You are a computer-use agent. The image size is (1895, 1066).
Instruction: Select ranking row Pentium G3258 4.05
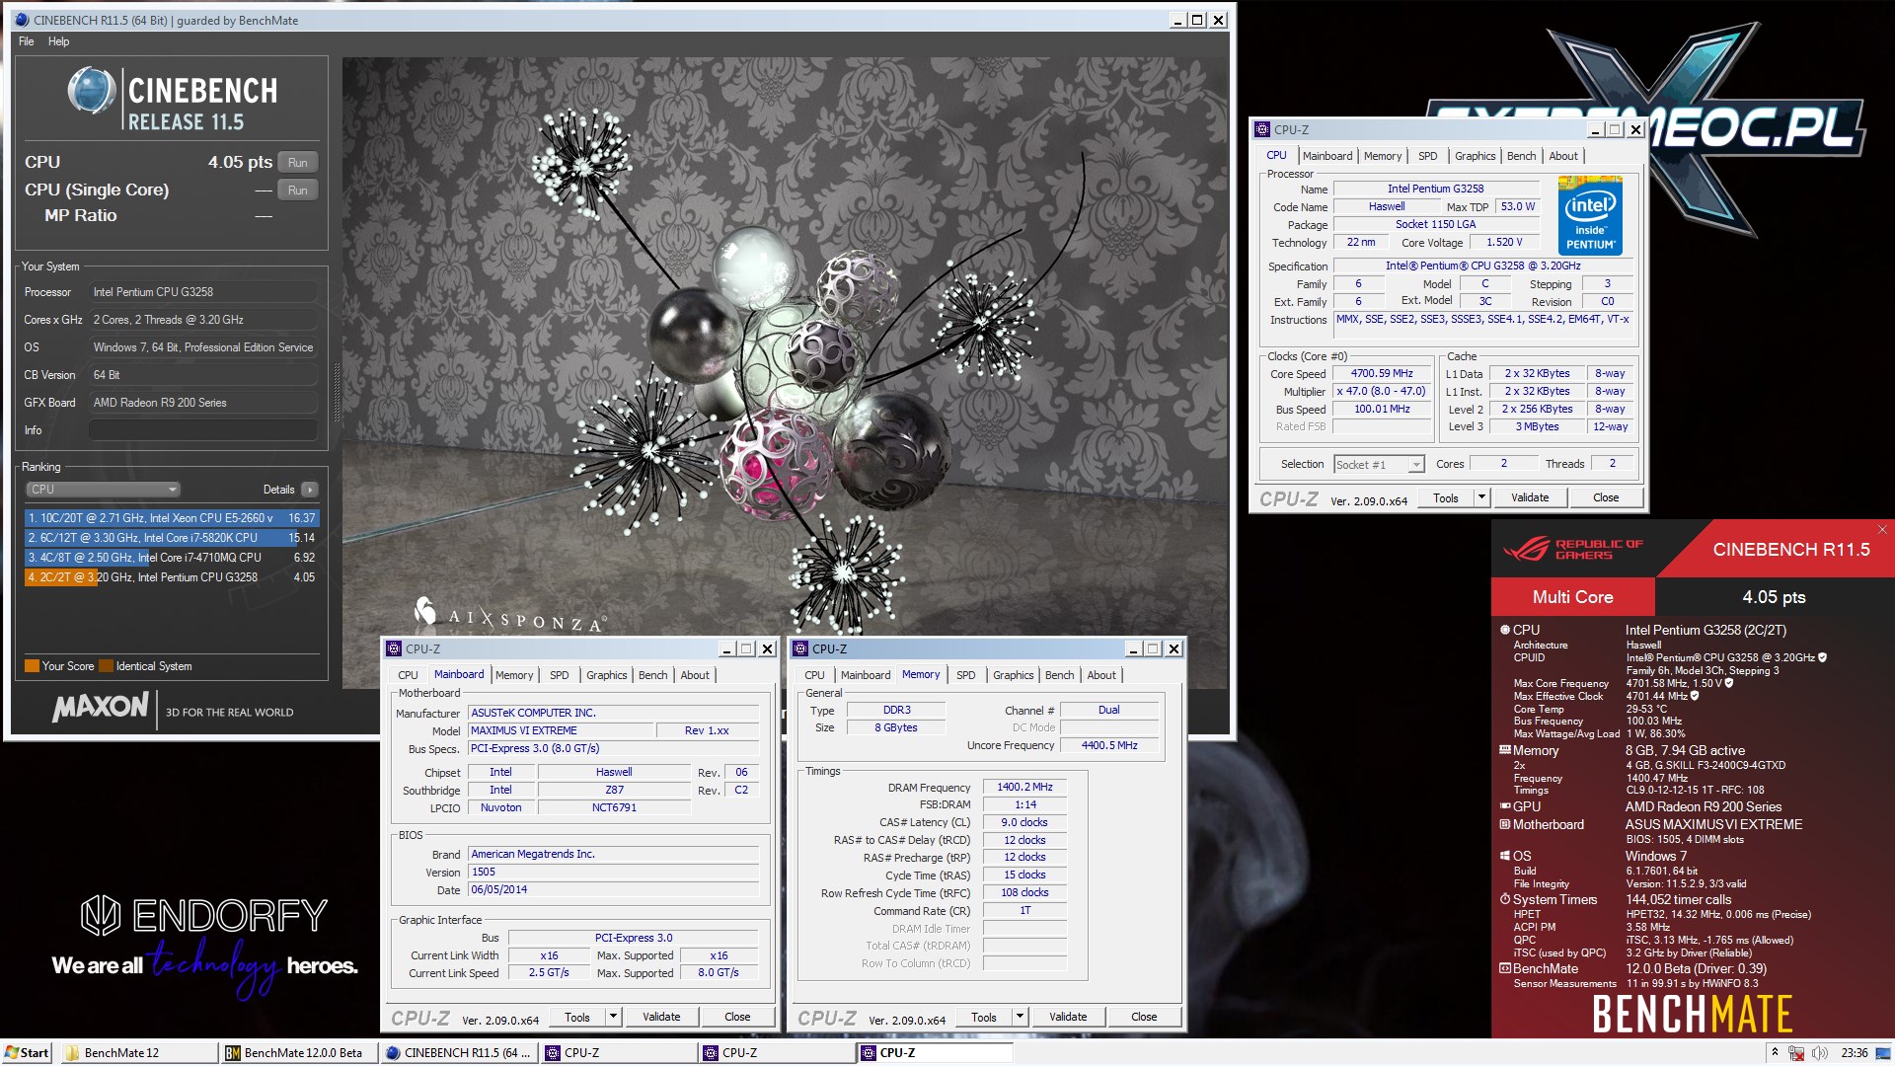[172, 577]
